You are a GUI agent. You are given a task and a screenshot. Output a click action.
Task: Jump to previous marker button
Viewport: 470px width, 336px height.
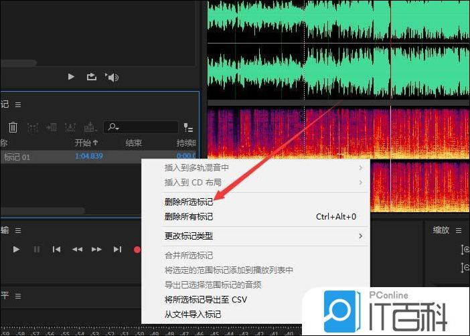(56, 249)
